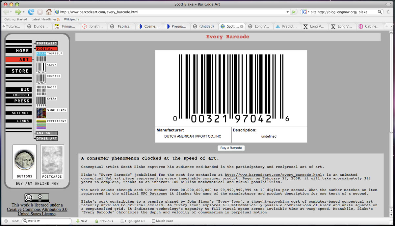Select the ANALOG submenu item

coord(47,133)
